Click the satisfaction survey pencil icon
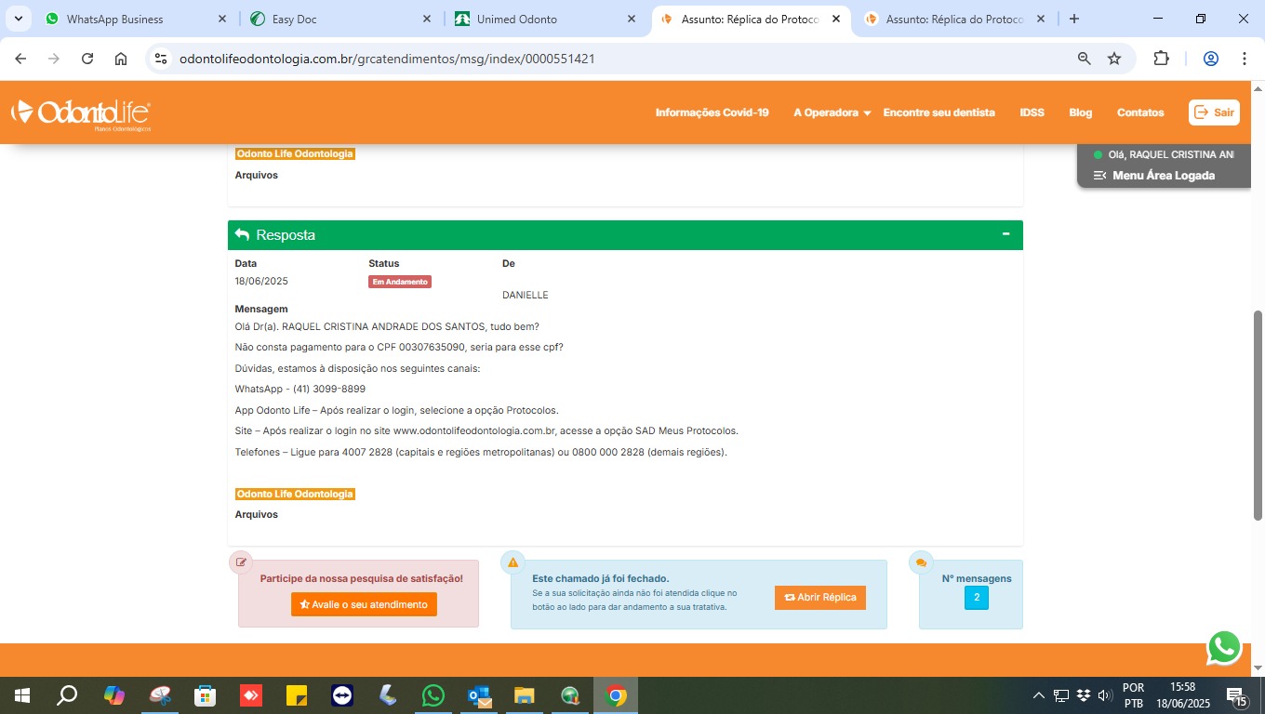 242,562
